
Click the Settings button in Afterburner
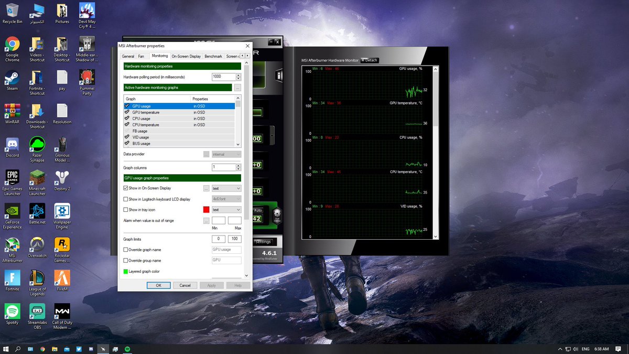[x=263, y=242]
